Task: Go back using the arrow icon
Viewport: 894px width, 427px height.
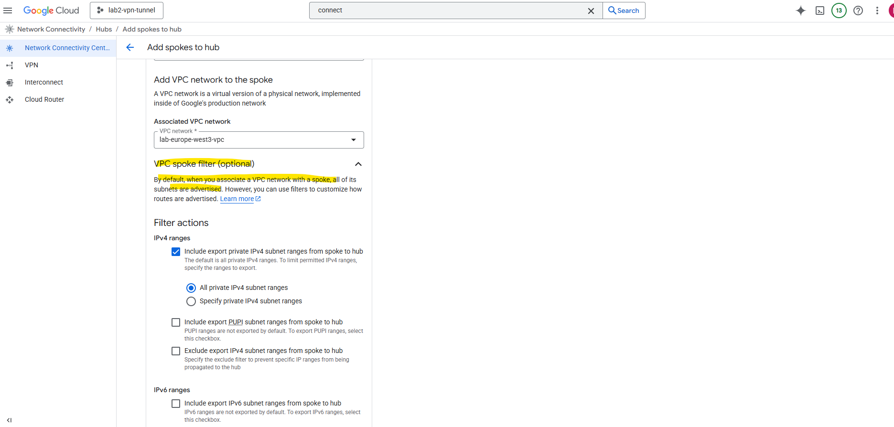Action: (130, 47)
